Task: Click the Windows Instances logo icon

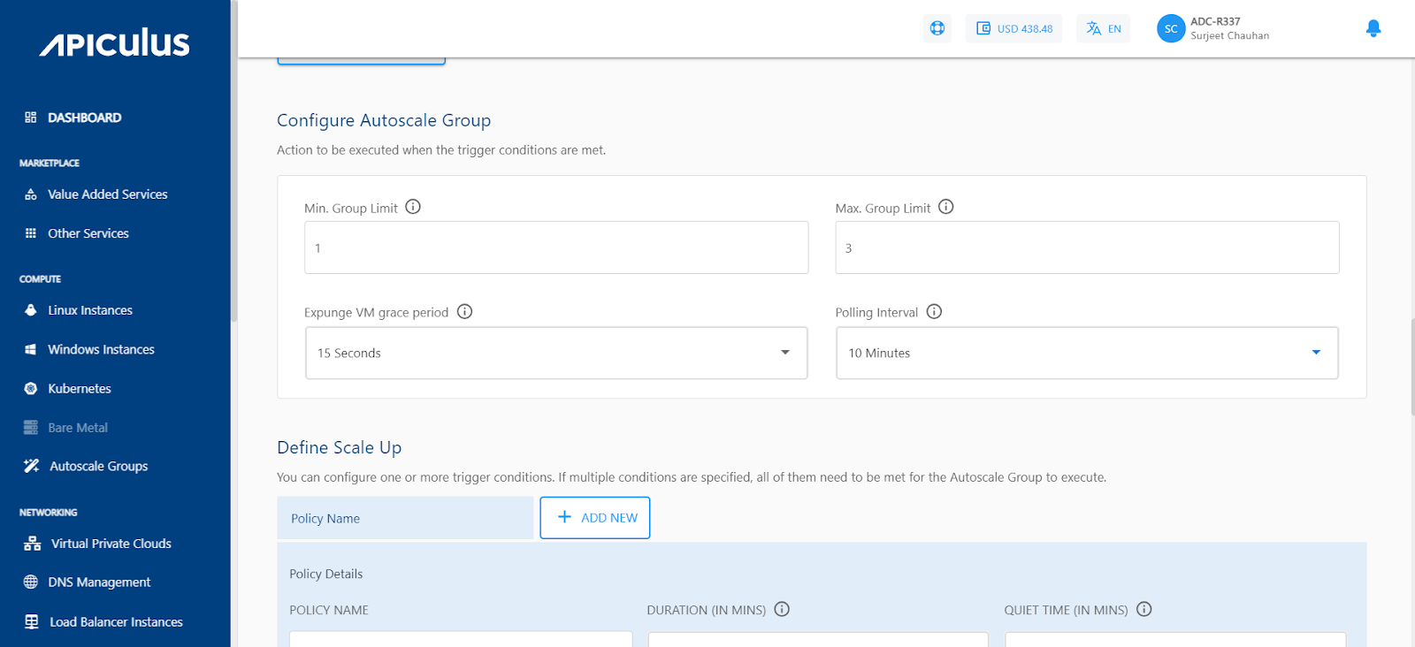Action: 31,350
